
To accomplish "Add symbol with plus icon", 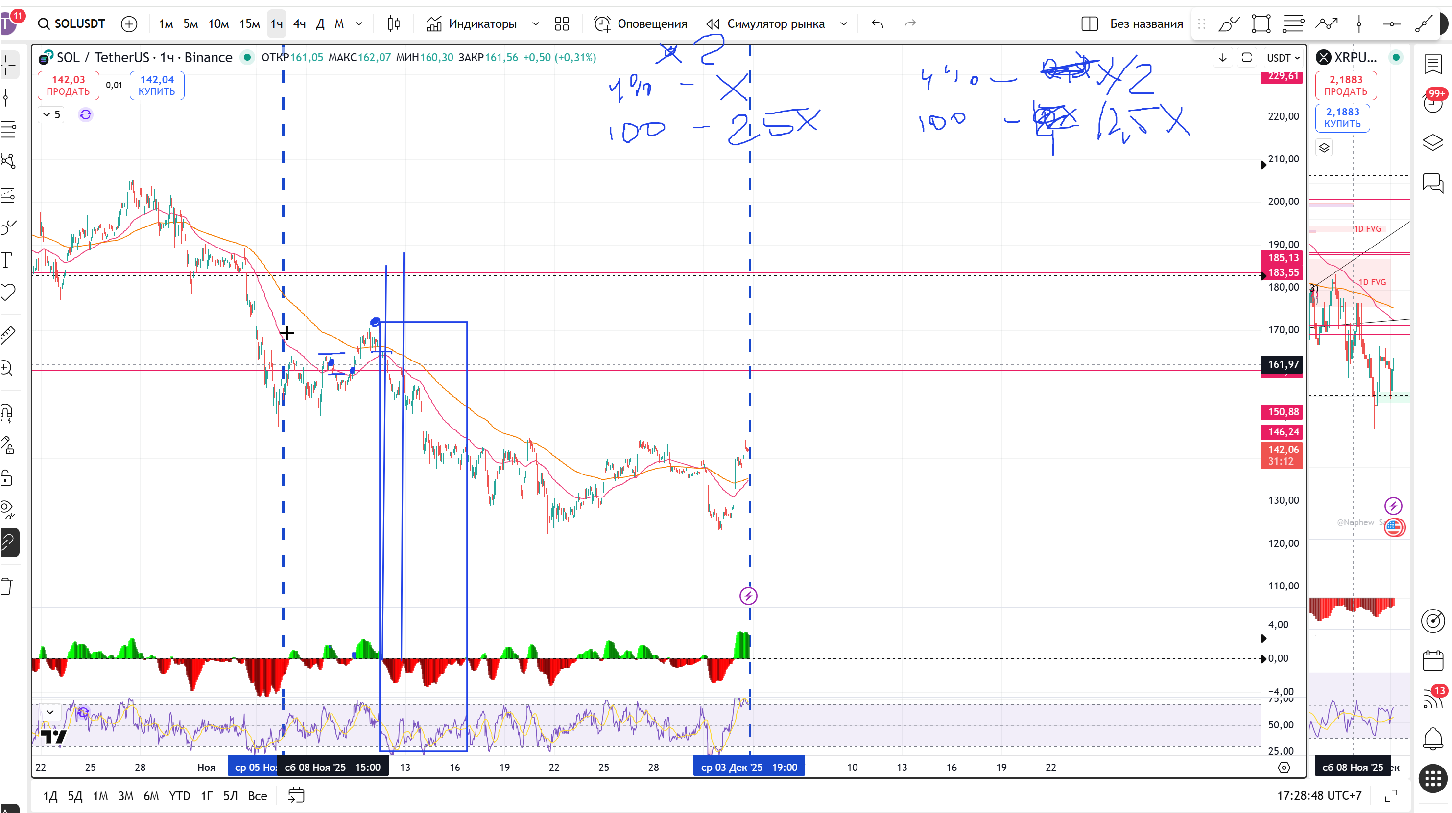I will pos(129,23).
